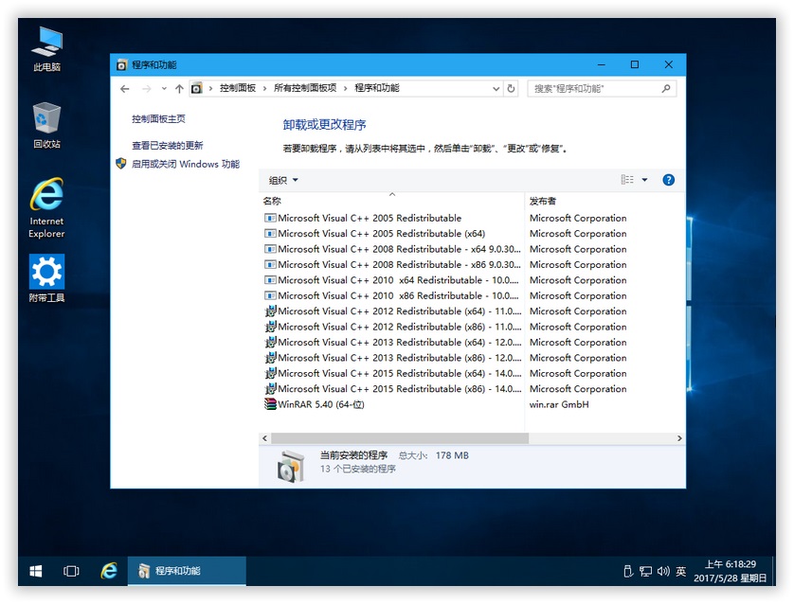794x604 pixels.
Task: Click the Windows Start button
Action: pyautogui.click(x=36, y=571)
